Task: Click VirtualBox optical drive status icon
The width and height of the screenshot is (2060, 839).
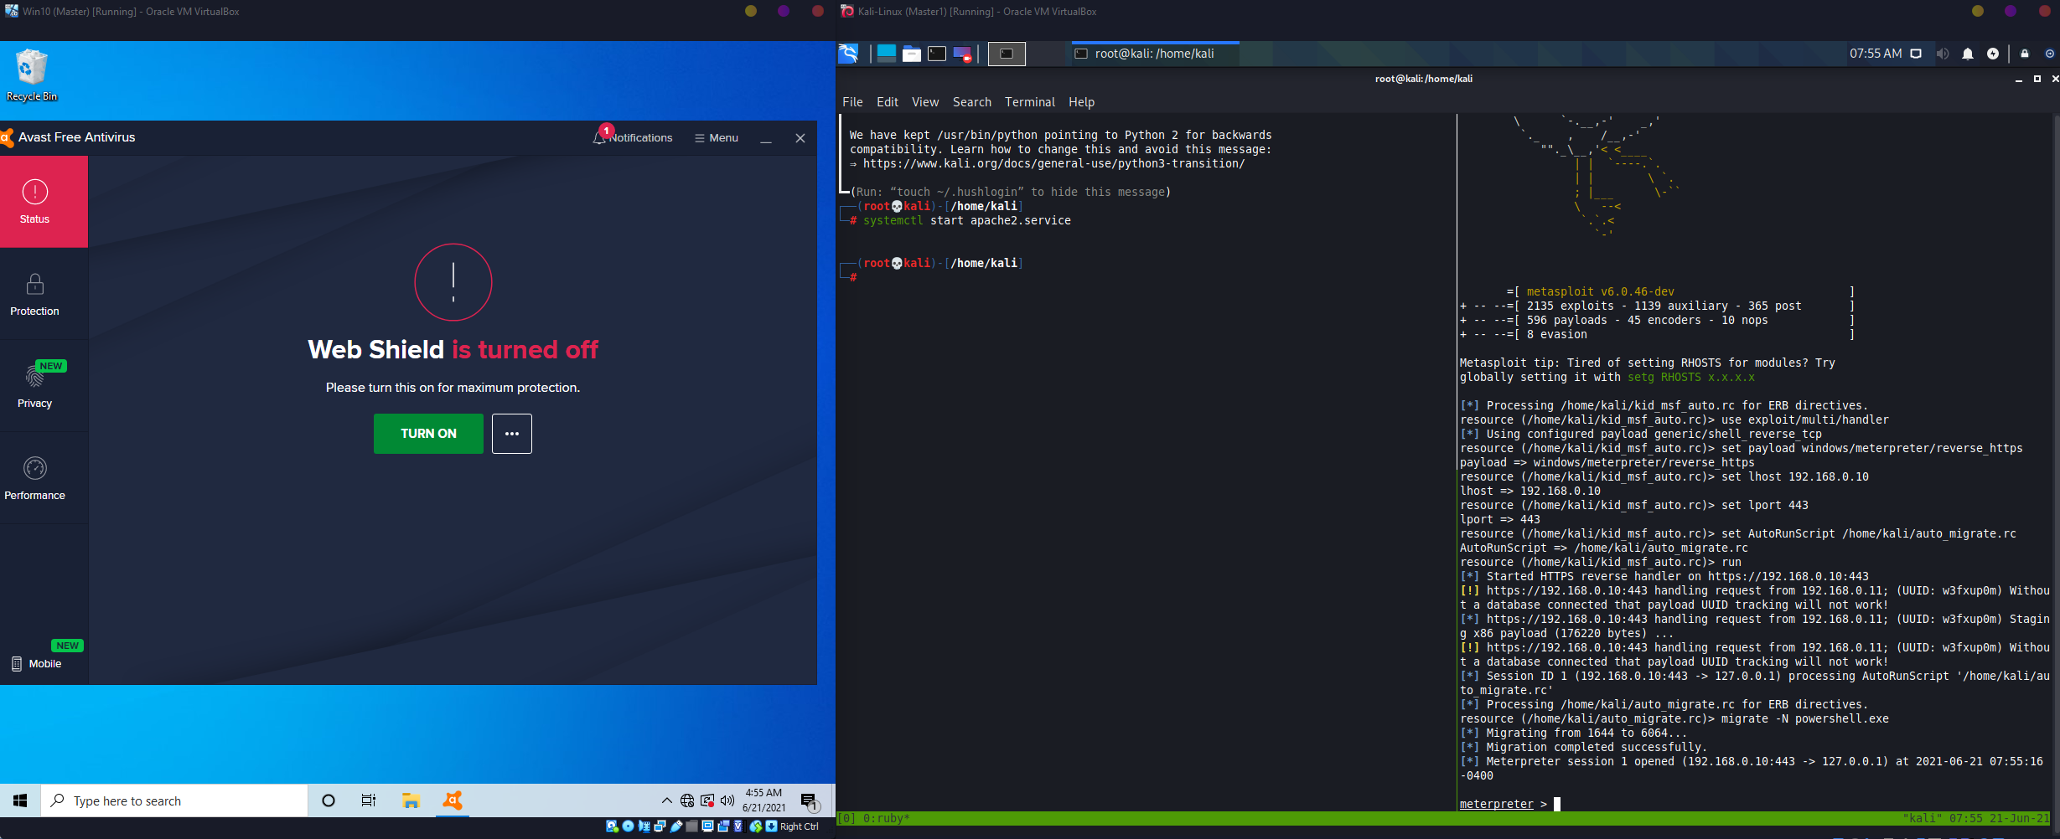Action: pos(628,826)
